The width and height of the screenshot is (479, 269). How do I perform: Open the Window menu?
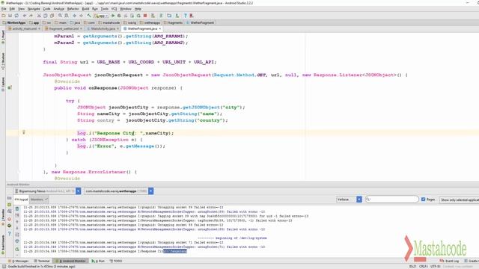pyautogui.click(x=125, y=9)
